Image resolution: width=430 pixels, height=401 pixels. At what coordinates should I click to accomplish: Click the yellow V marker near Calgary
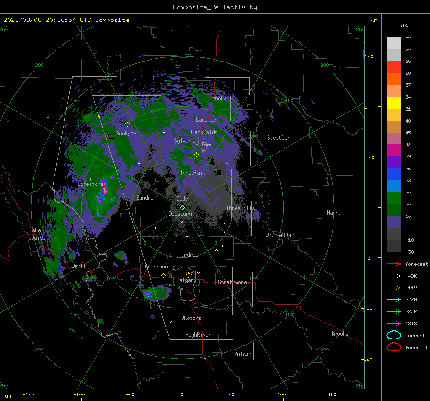coord(199,273)
